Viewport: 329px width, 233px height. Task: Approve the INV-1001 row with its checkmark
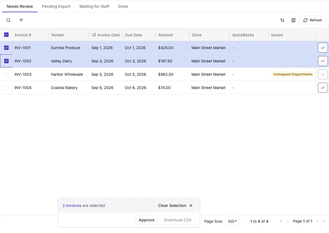(x=323, y=48)
